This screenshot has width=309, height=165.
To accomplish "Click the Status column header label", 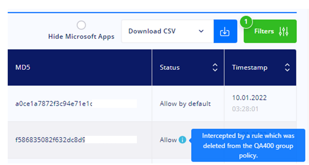I will 170,67.
